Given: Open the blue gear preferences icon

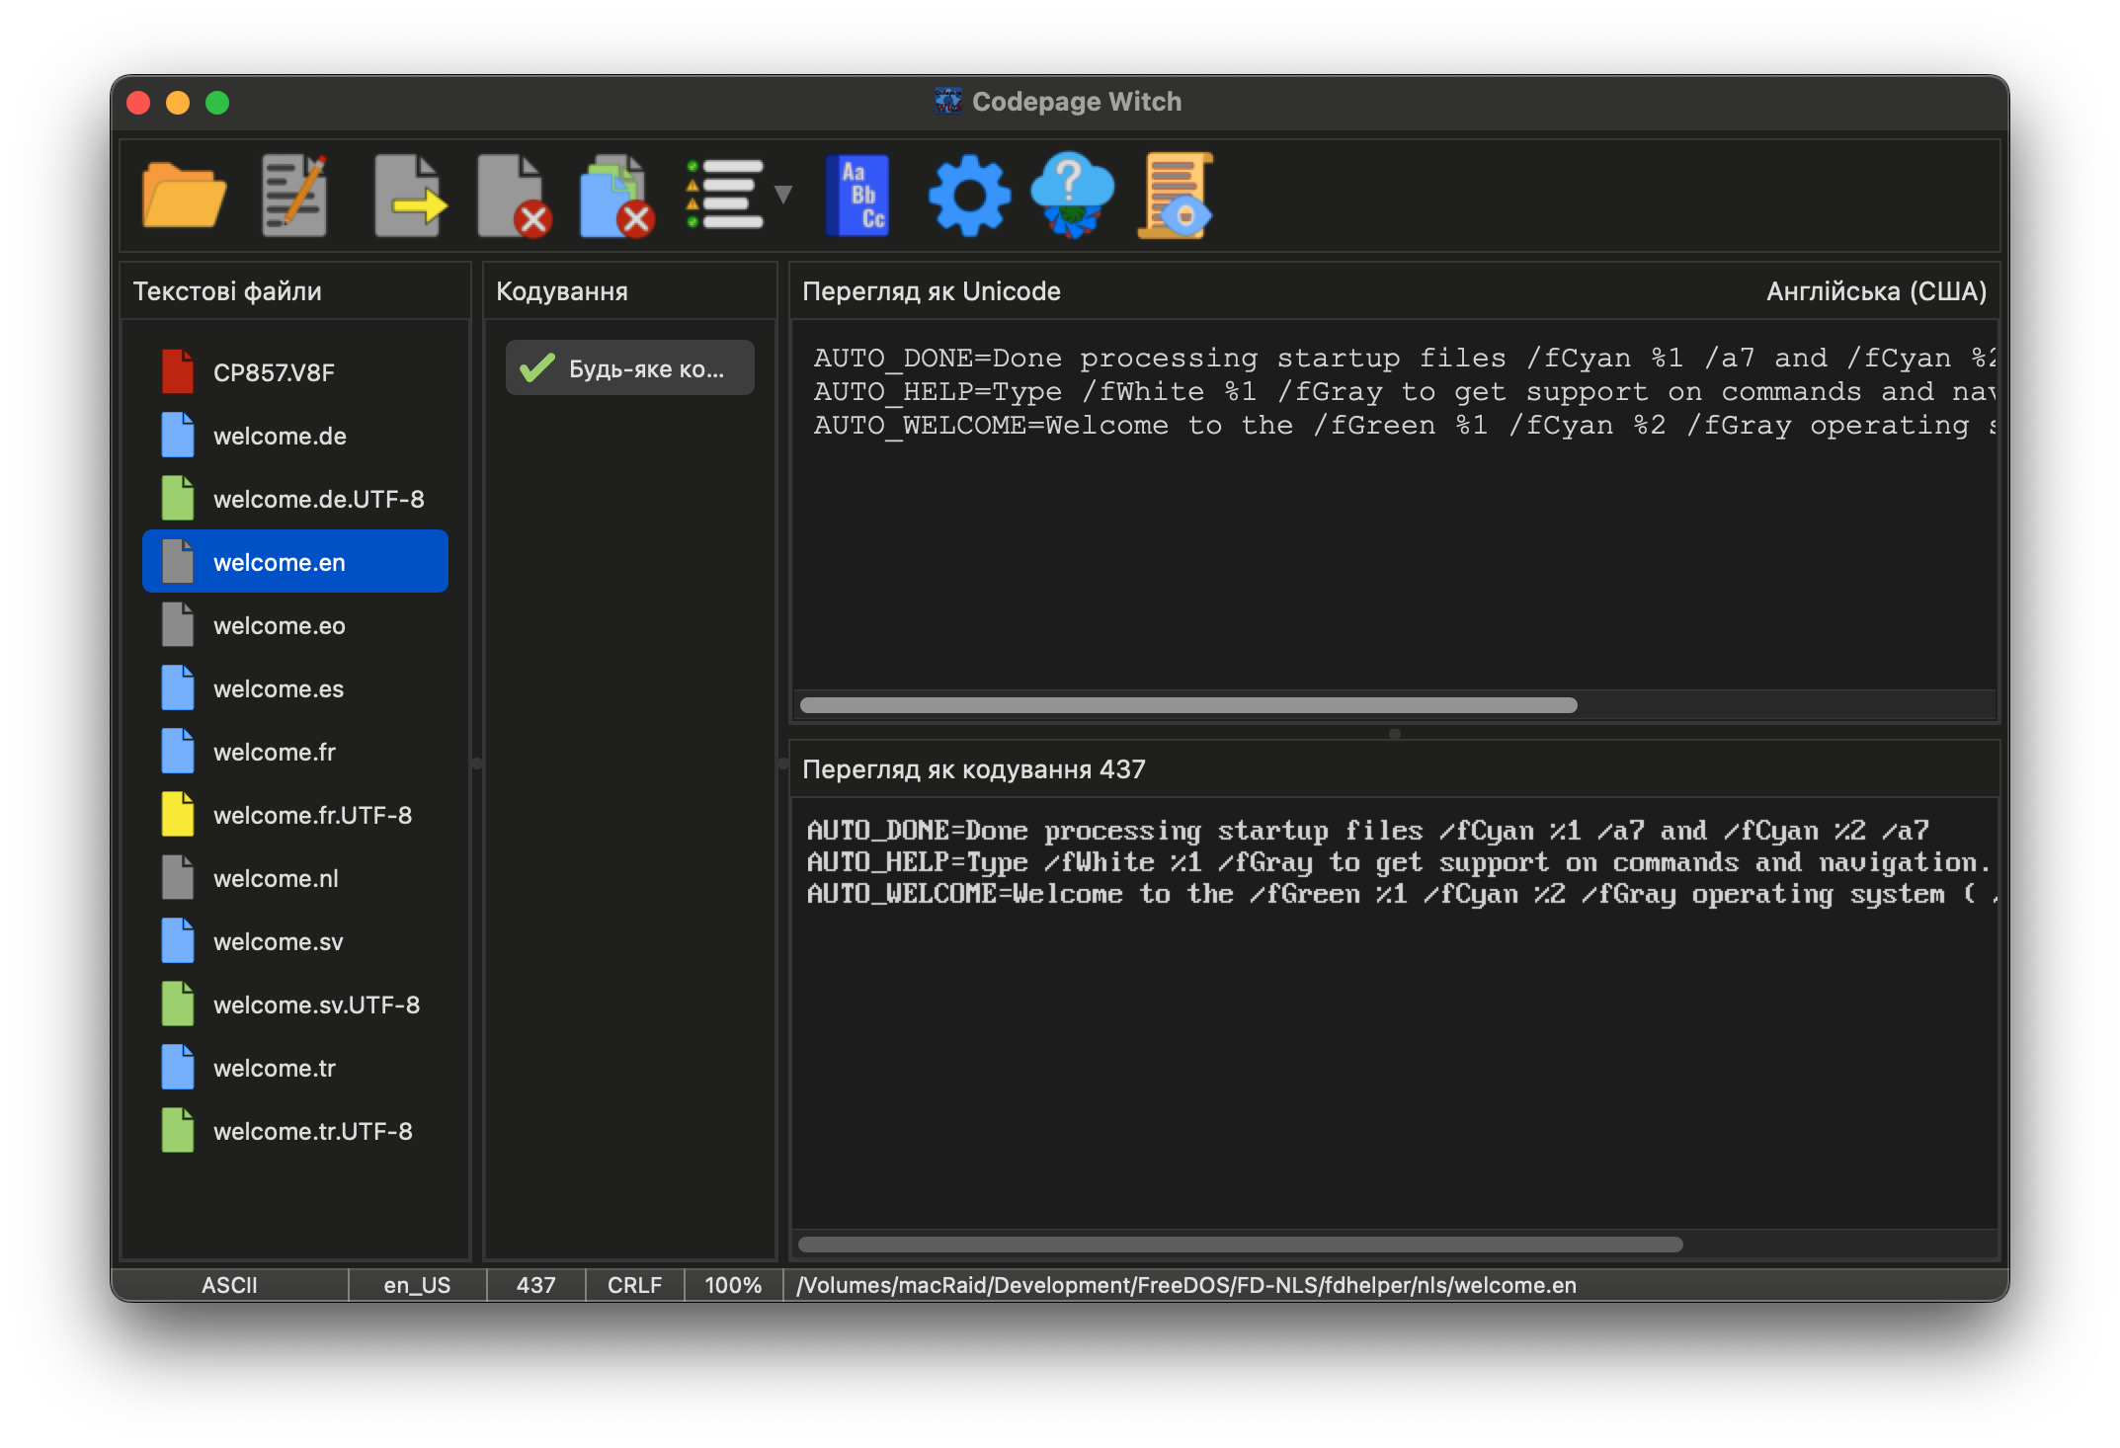Looking at the screenshot, I should [x=969, y=196].
